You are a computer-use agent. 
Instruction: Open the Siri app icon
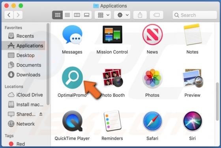coord(193,121)
